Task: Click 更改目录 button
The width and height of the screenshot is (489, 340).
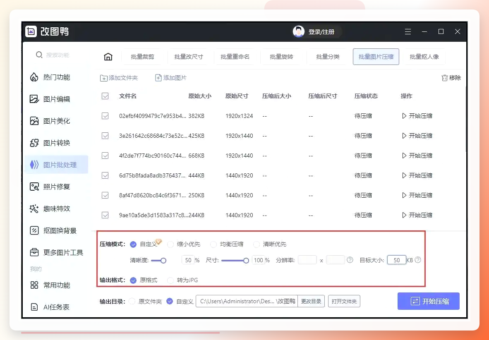Action: (x=311, y=301)
